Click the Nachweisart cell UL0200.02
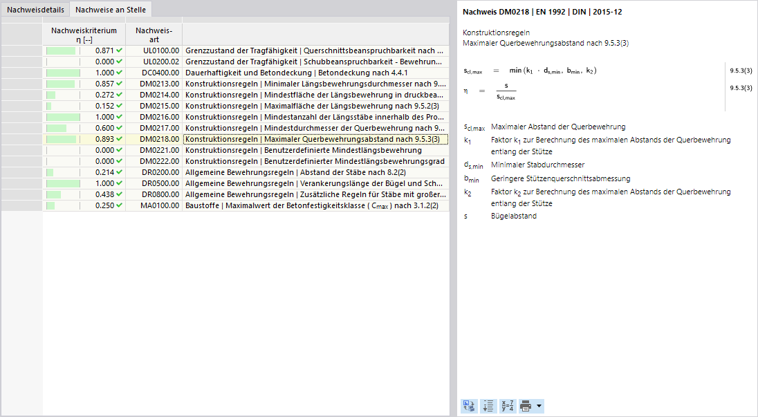This screenshot has width=758, height=417. [x=154, y=62]
